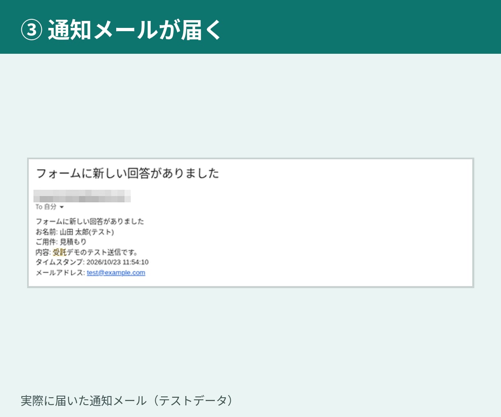Click the caption 実際に届いた通知メール（テストデータ）
This screenshot has height=417, width=501.
pos(126,401)
